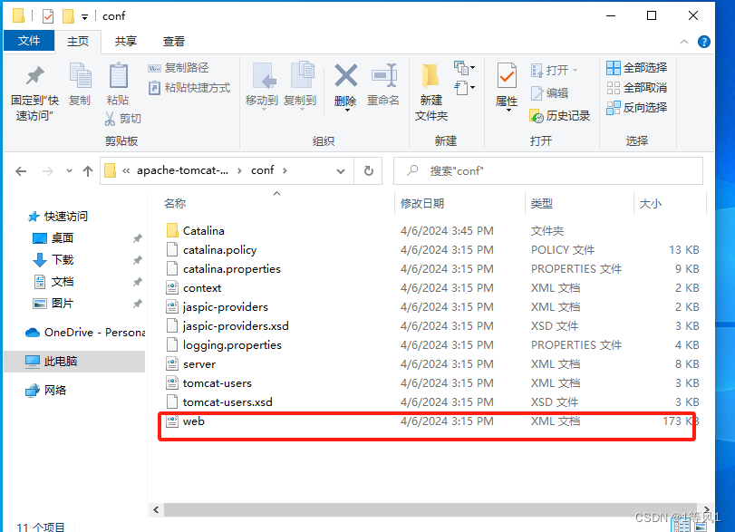Pin folder to Quick access
The height and width of the screenshot is (532, 735).
click(x=34, y=92)
